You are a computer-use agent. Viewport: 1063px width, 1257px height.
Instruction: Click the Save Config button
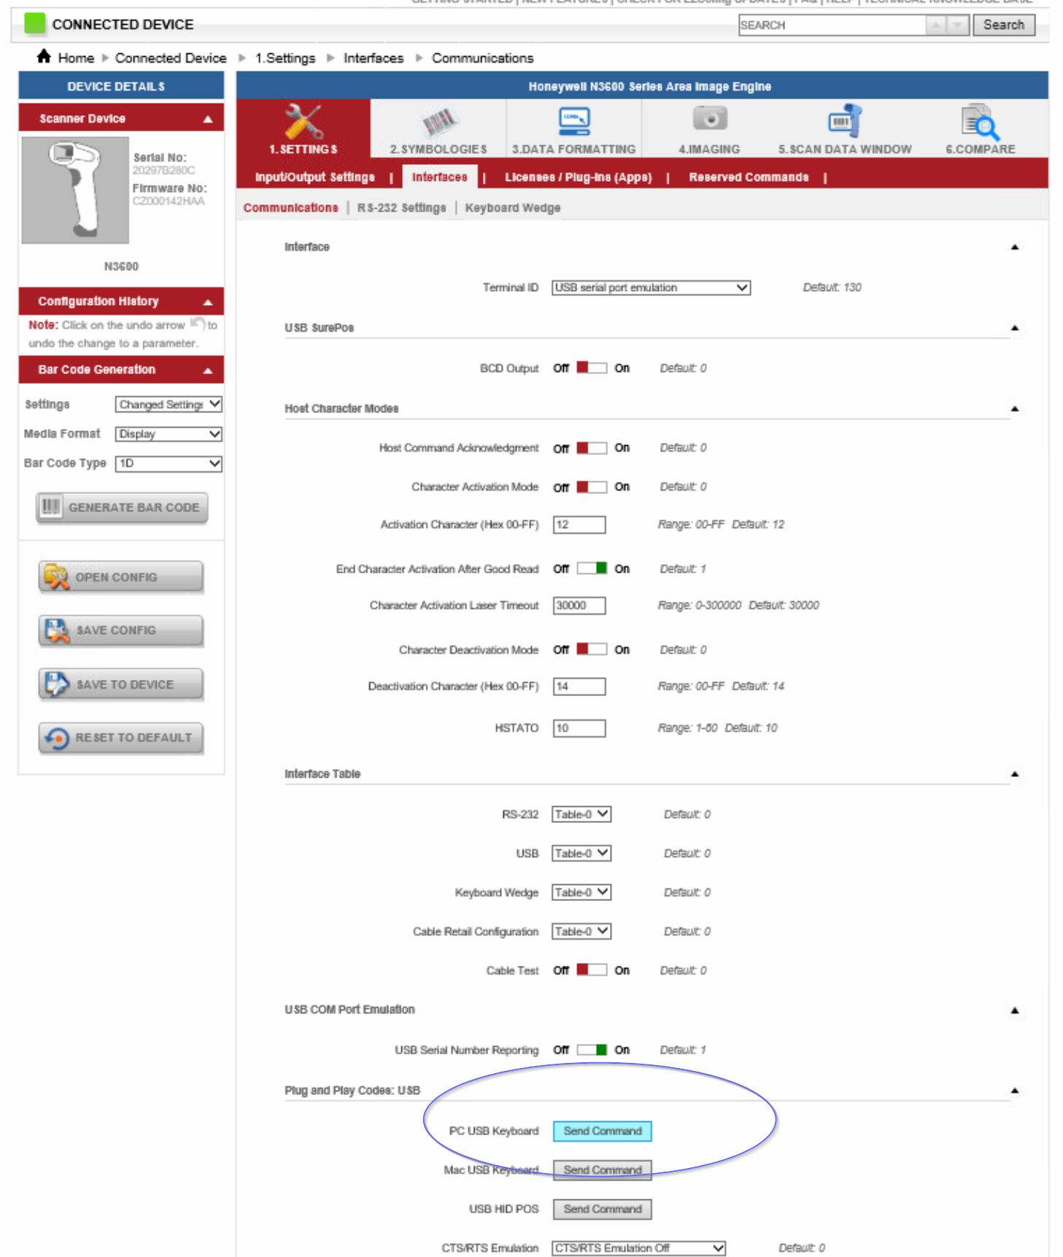click(120, 630)
